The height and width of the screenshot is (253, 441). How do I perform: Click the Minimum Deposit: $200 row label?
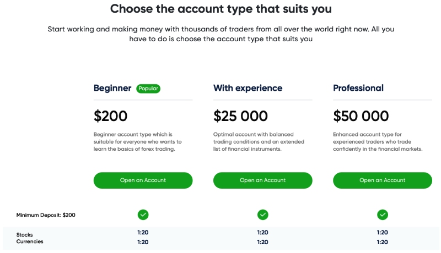(x=46, y=215)
